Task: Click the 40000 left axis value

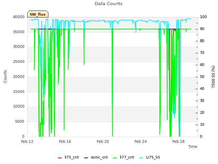Action: (19, 17)
